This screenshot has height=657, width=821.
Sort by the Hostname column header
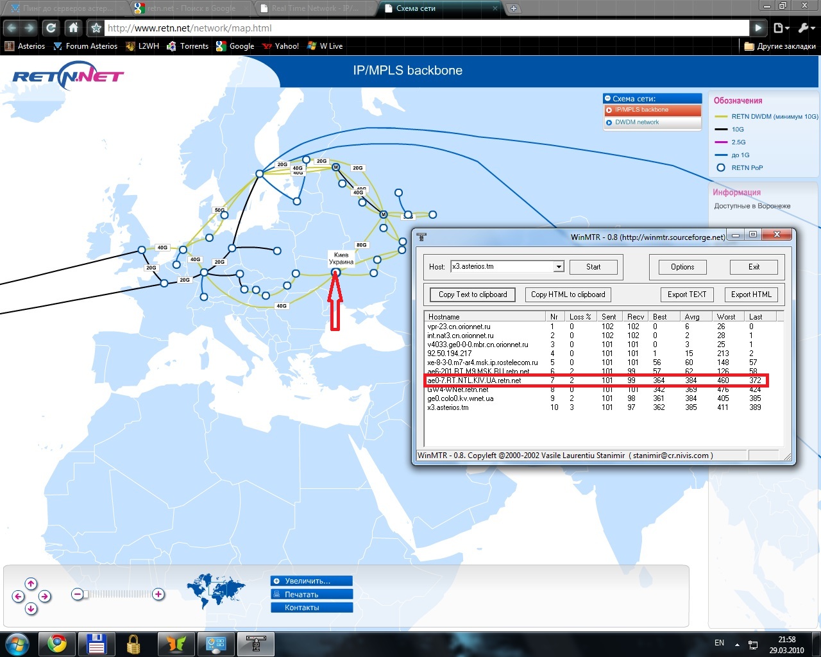485,316
